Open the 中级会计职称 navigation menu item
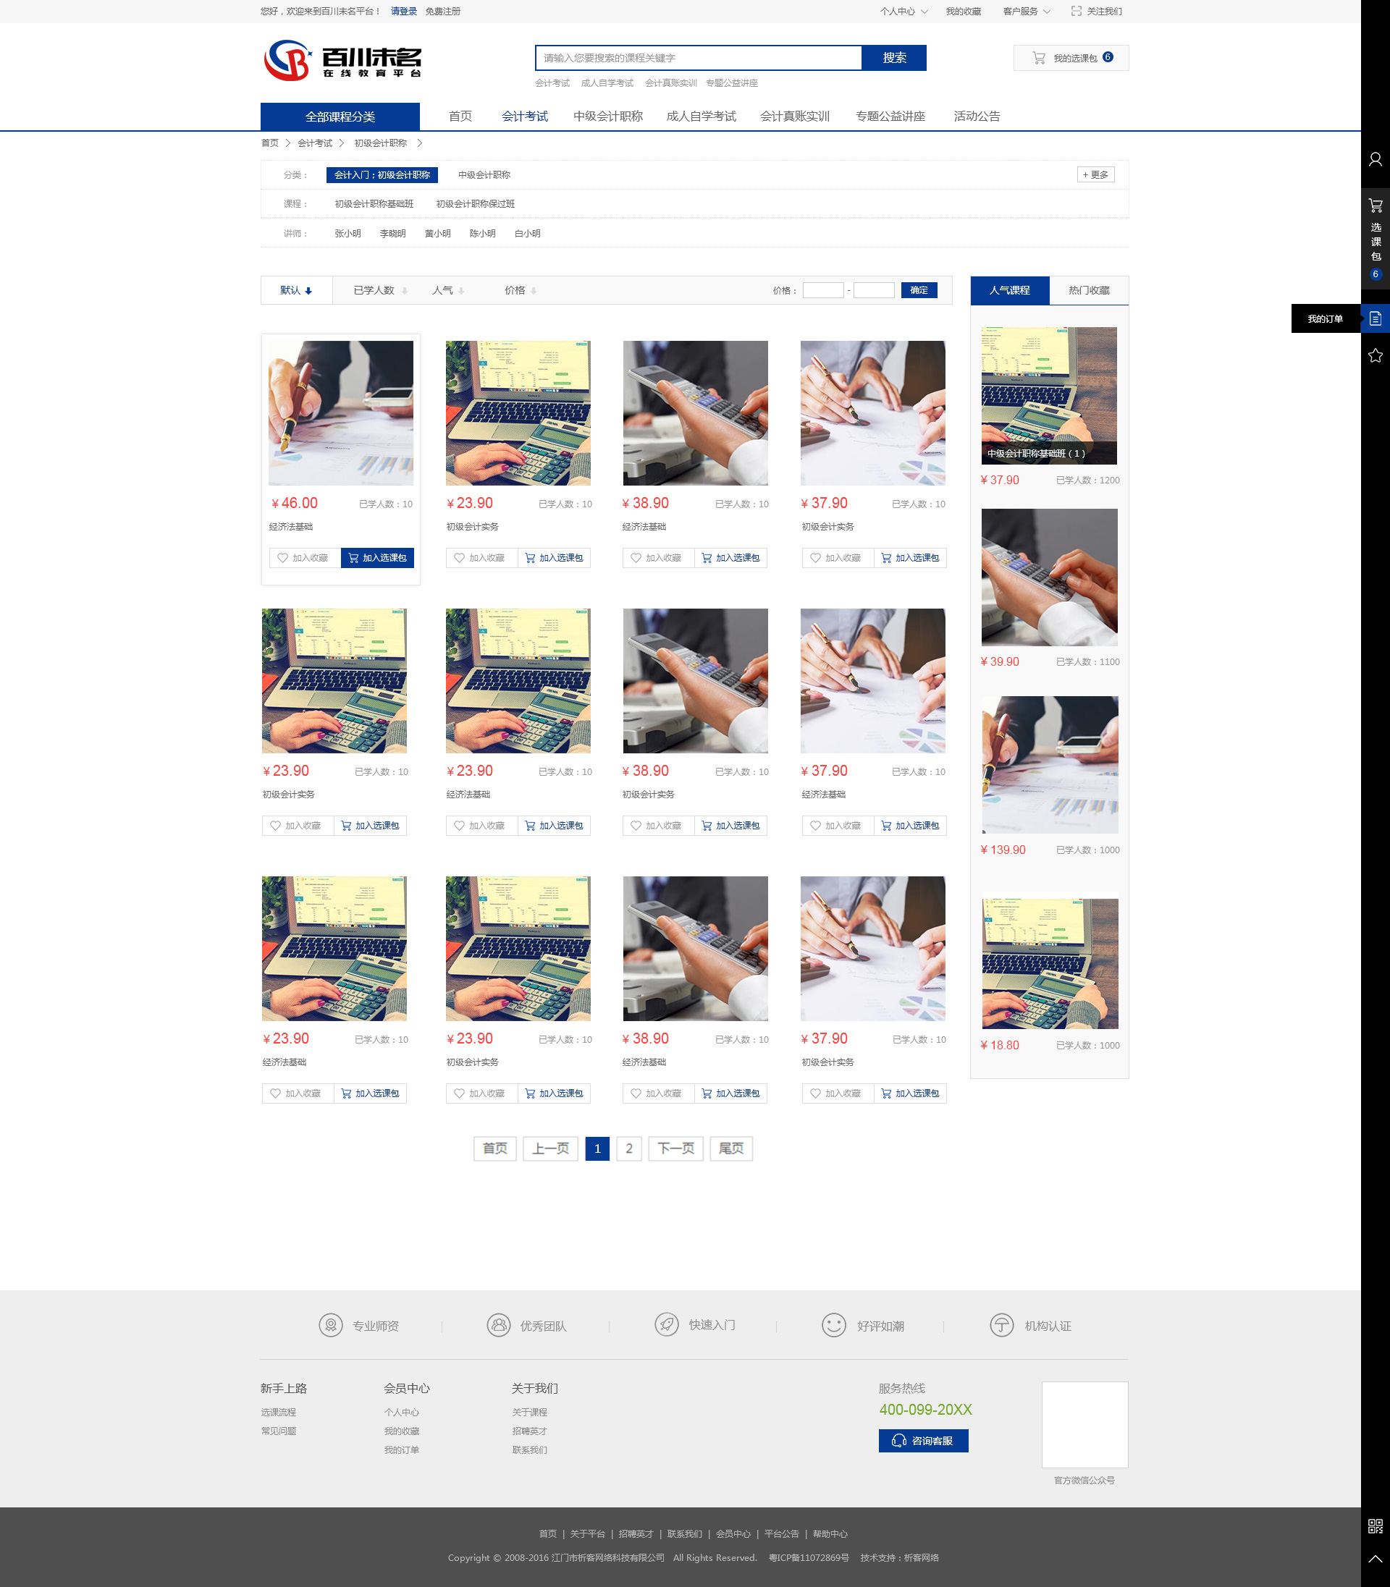 pyautogui.click(x=608, y=117)
